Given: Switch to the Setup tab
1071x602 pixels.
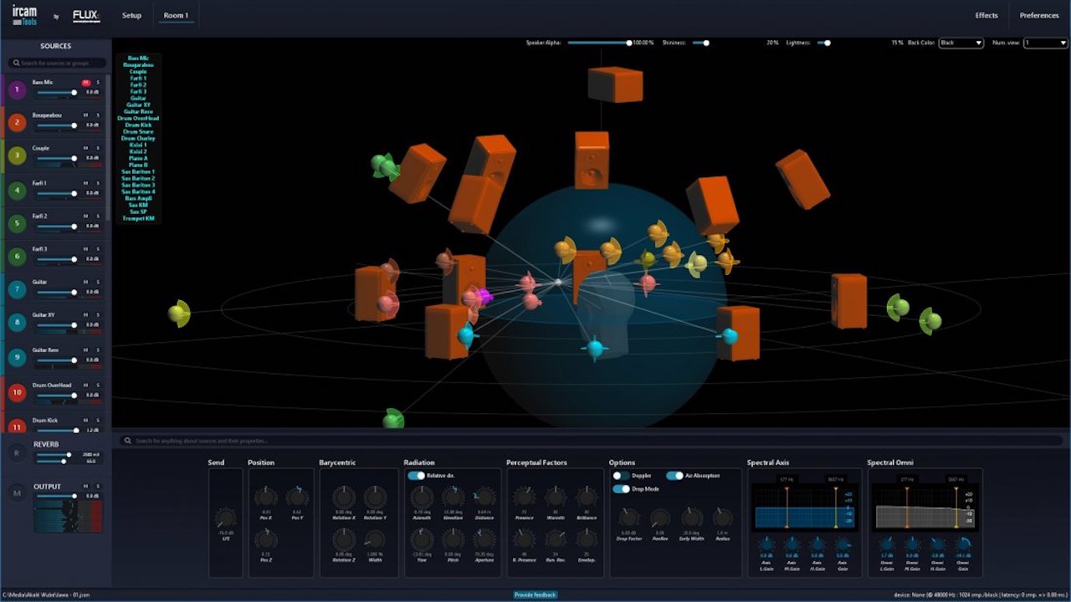Looking at the screenshot, I should pyautogui.click(x=131, y=15).
